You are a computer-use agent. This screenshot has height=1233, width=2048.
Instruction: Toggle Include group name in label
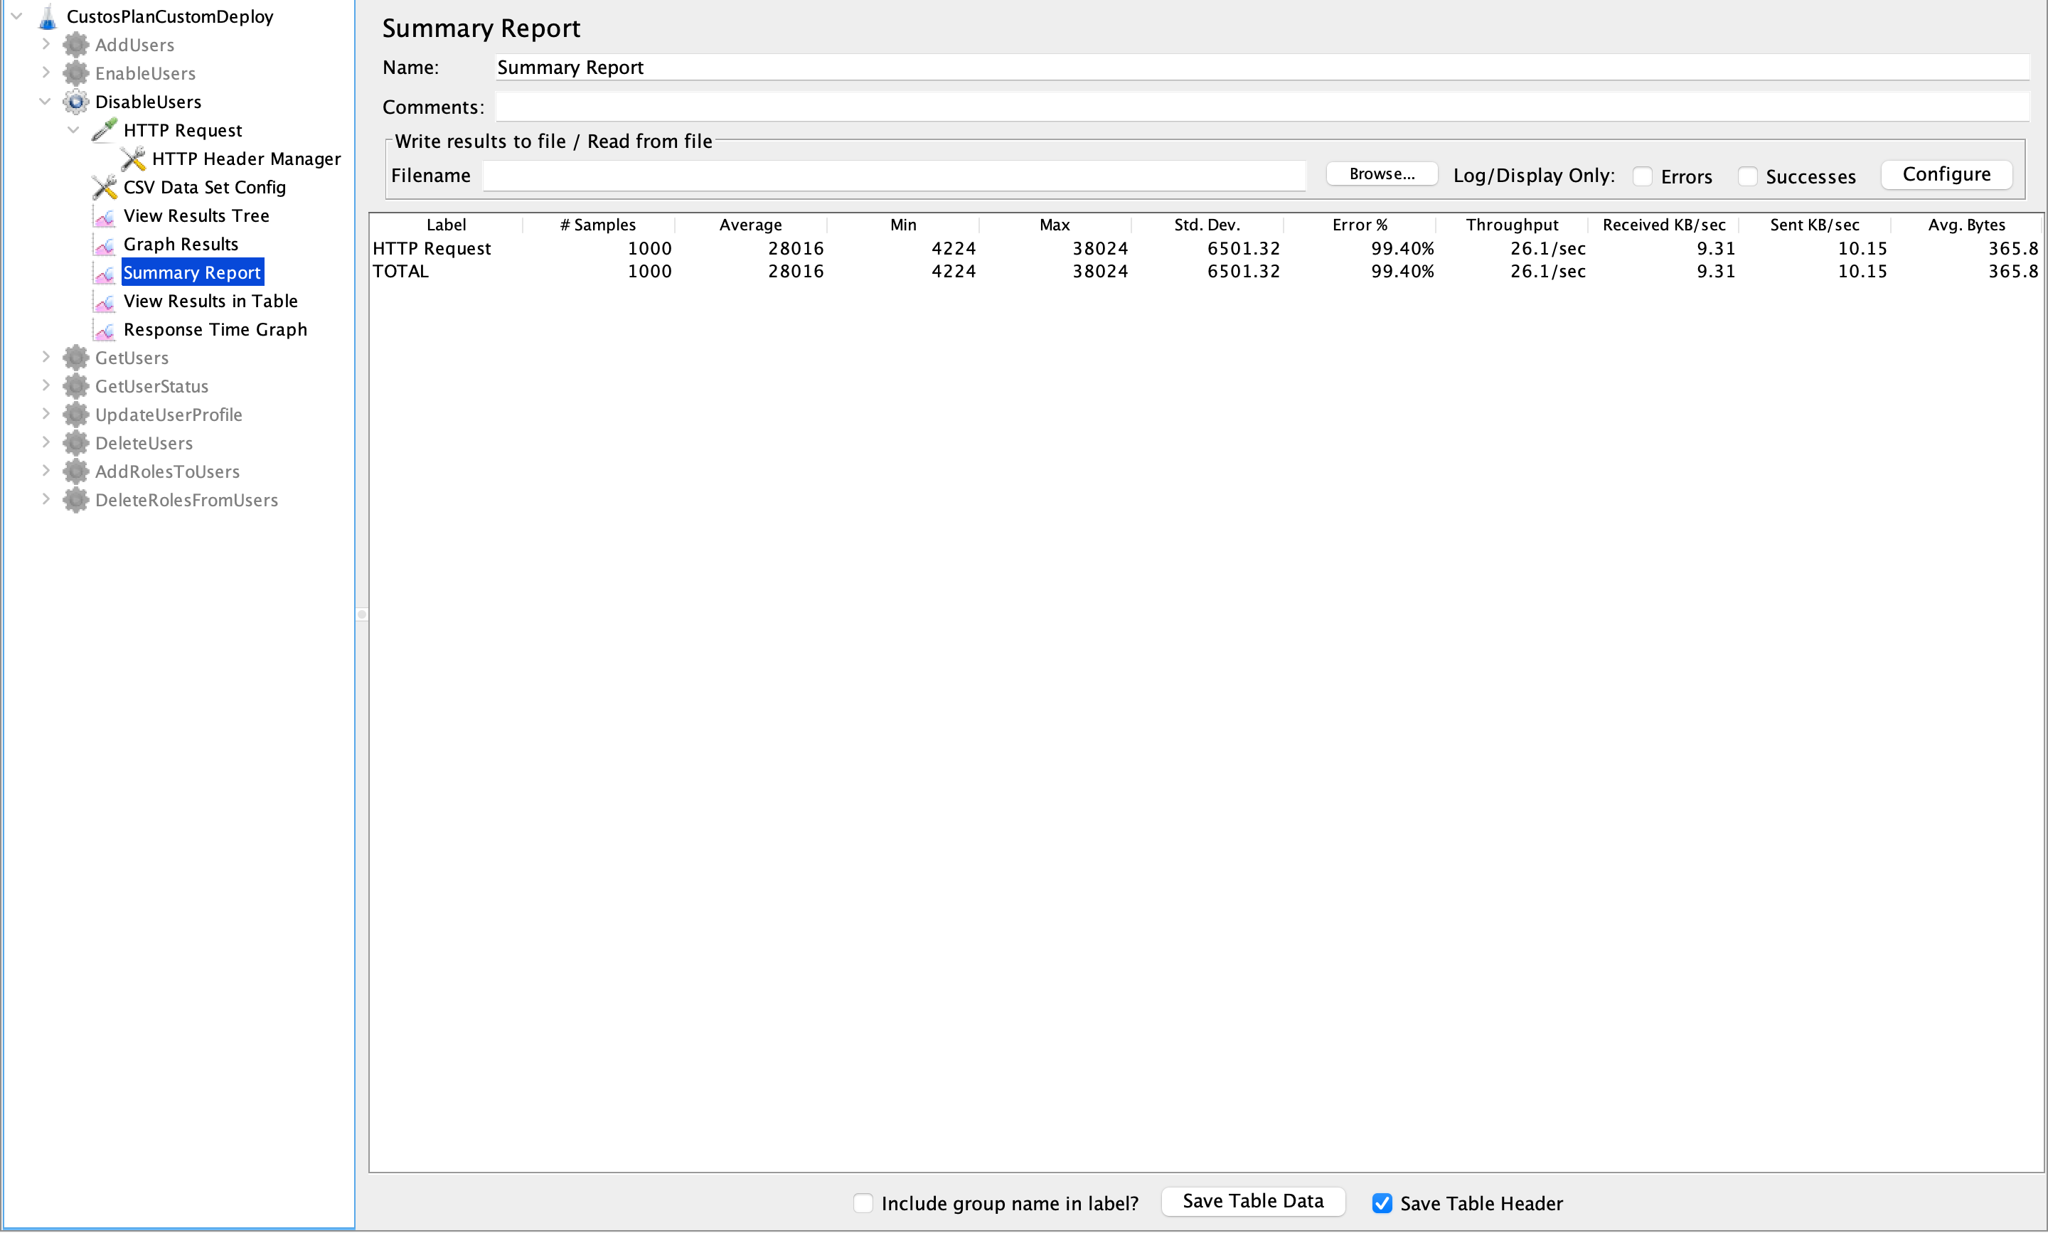[863, 1203]
